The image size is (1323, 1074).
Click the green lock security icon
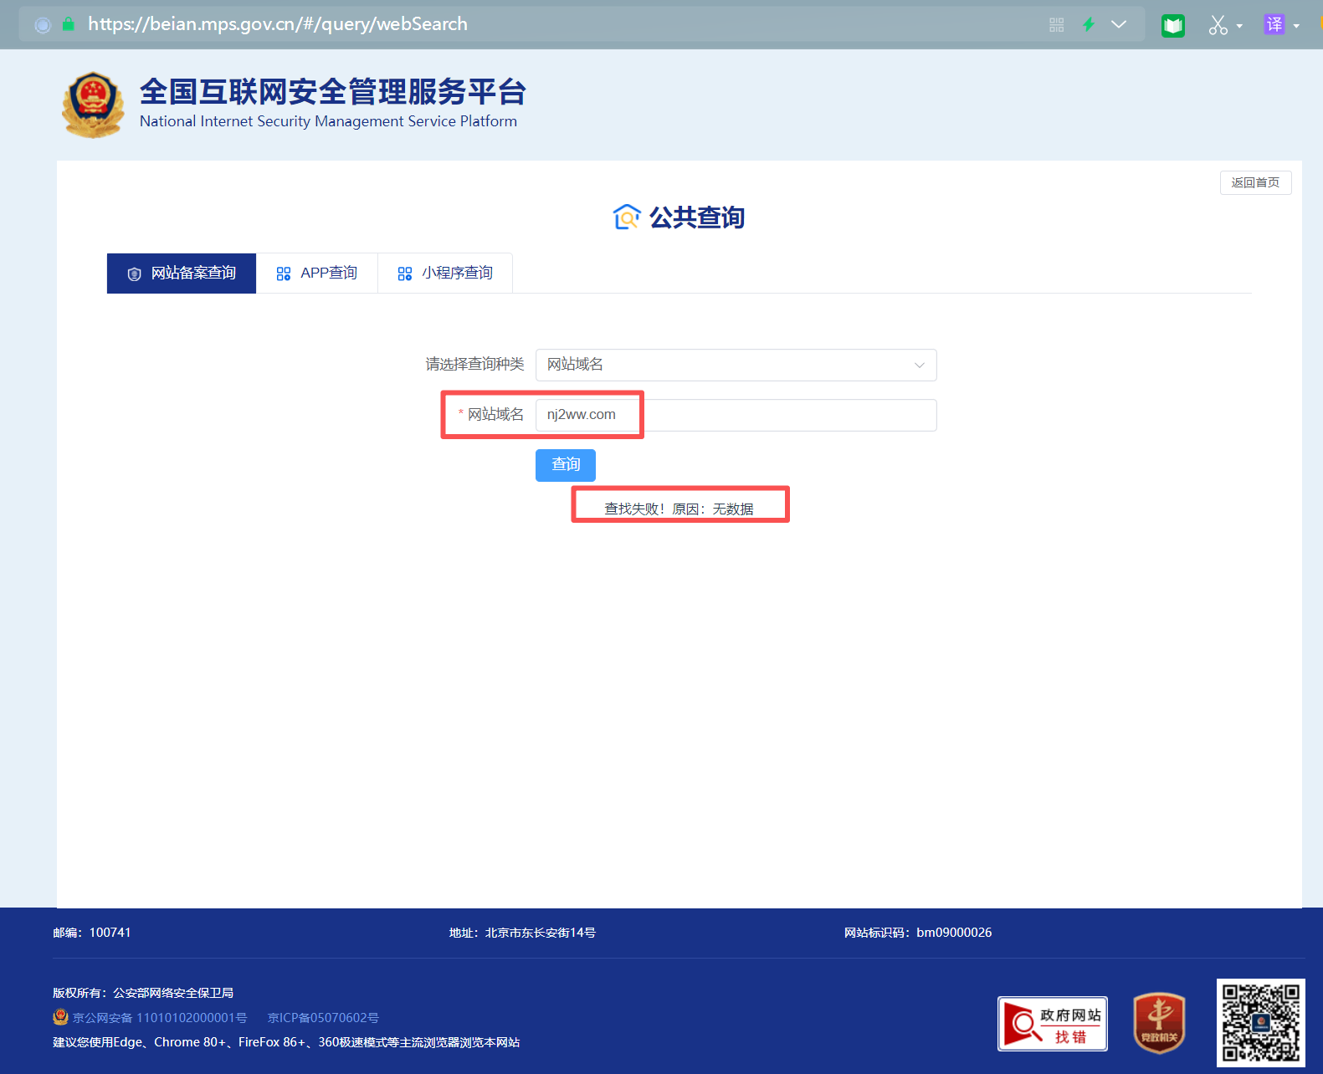click(x=68, y=24)
